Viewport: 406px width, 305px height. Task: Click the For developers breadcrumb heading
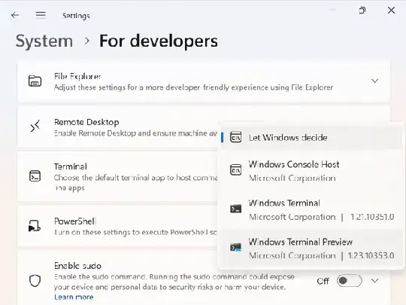(x=159, y=41)
